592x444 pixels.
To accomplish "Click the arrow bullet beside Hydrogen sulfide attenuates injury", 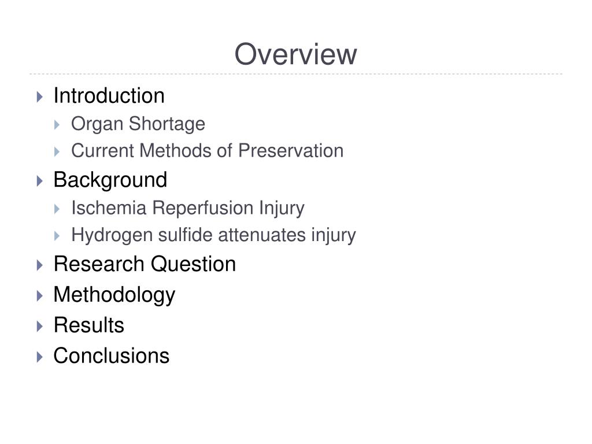I will point(57,236).
